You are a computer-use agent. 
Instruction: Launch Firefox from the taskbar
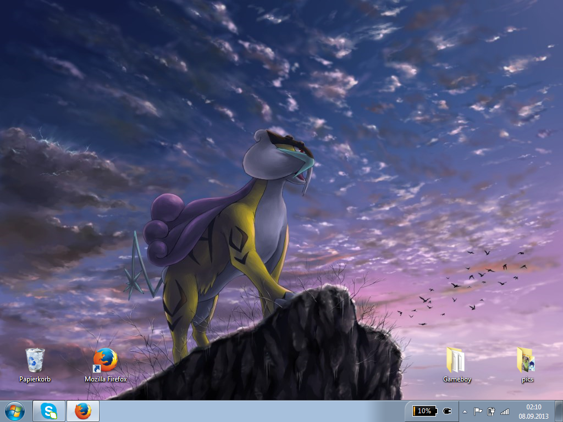tap(83, 411)
